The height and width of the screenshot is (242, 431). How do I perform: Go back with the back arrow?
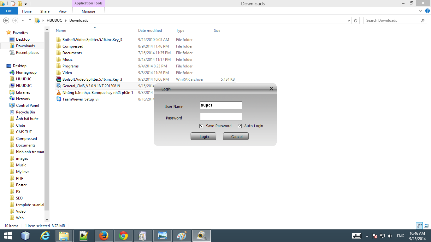pos(6,20)
